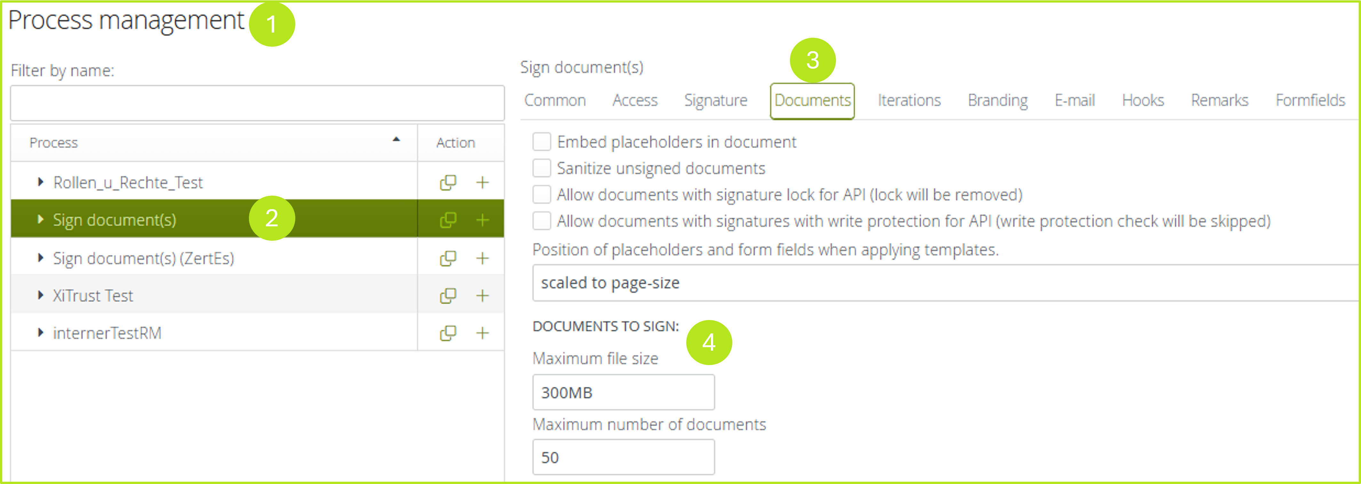Duplicate the Sign document(s) process
Image resolution: width=1361 pixels, height=484 pixels.
pyautogui.click(x=448, y=220)
